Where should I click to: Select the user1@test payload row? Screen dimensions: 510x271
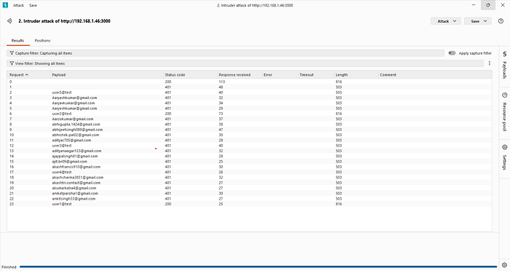pos(249,204)
